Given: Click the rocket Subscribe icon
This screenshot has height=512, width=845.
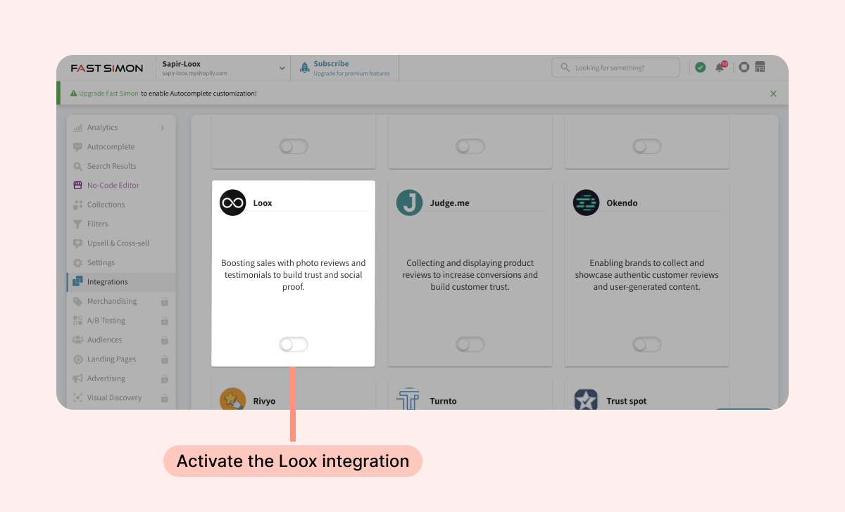Looking at the screenshot, I should pos(305,68).
